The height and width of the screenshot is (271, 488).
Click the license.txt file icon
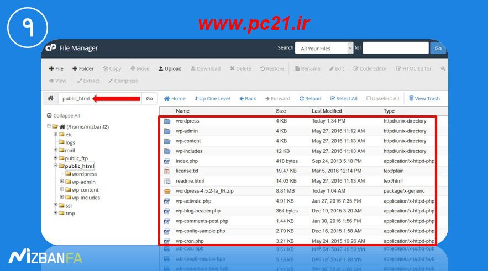tap(167, 171)
